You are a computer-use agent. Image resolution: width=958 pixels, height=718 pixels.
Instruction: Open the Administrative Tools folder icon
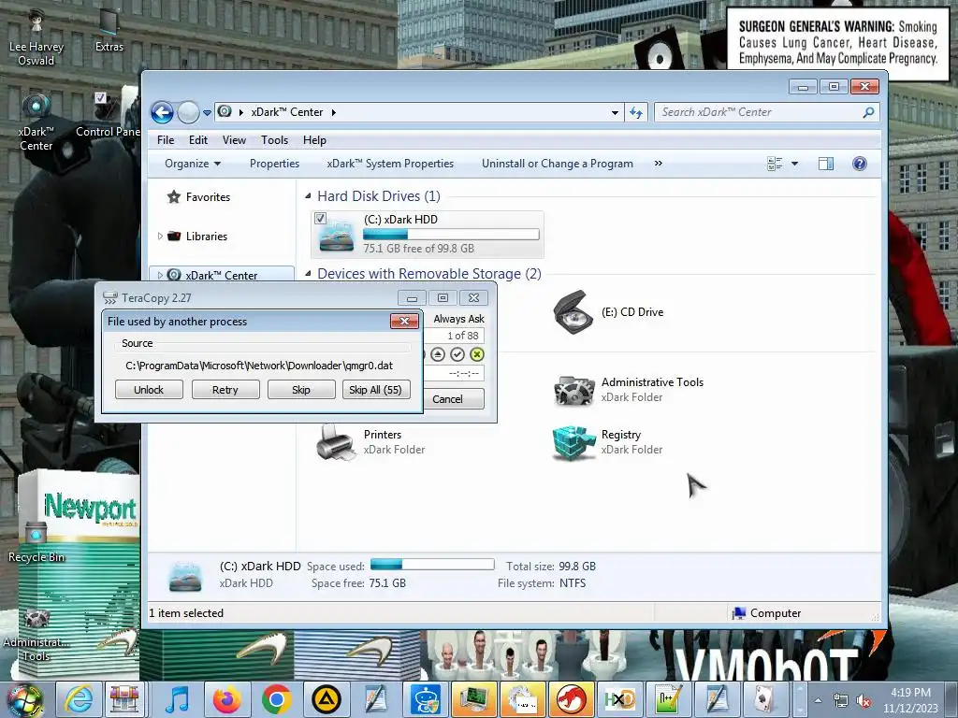[573, 390]
